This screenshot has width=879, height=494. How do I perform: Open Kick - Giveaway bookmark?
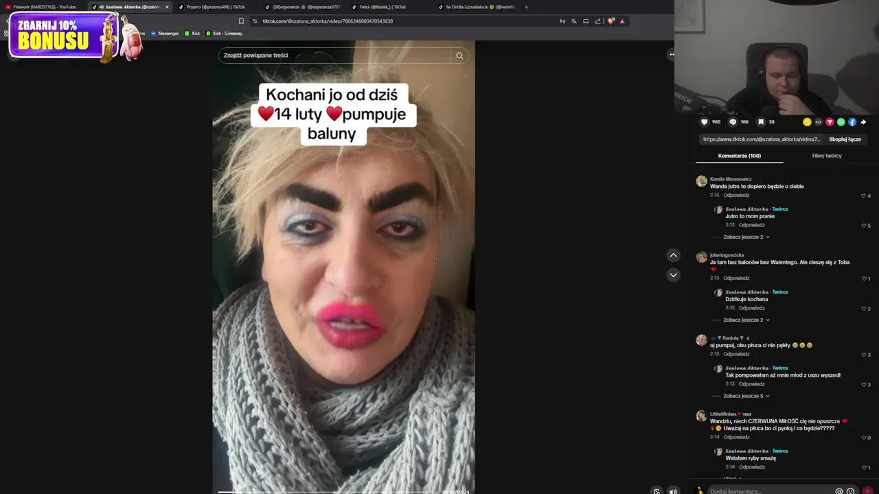[x=225, y=34]
